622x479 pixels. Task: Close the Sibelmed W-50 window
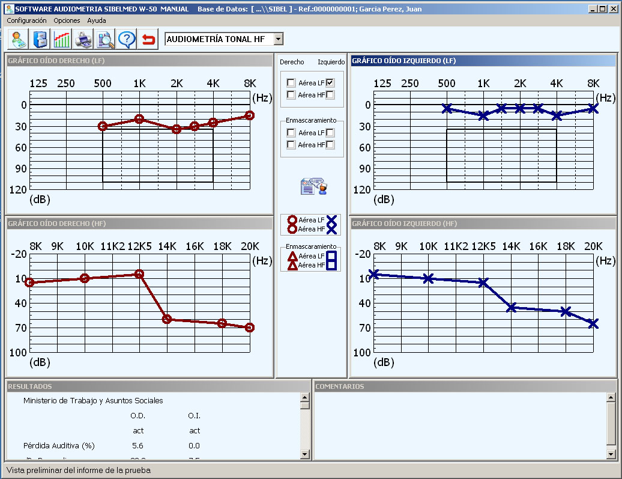(613, 9)
